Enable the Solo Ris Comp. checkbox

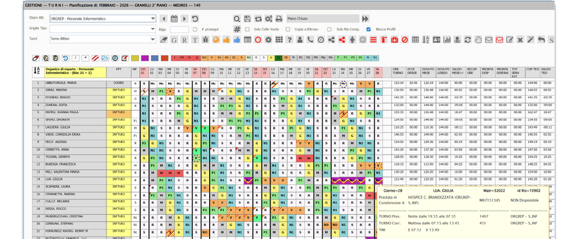tap(330, 29)
